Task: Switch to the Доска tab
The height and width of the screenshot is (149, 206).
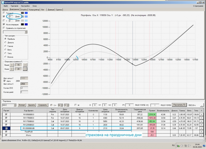Action: [5, 10]
